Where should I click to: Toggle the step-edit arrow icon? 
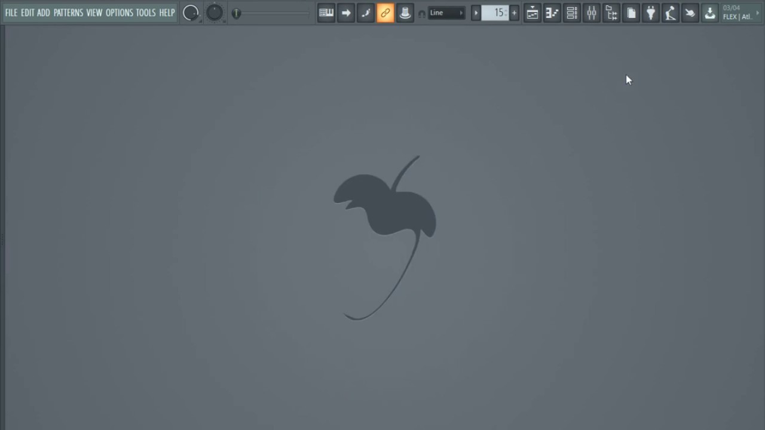tap(346, 13)
